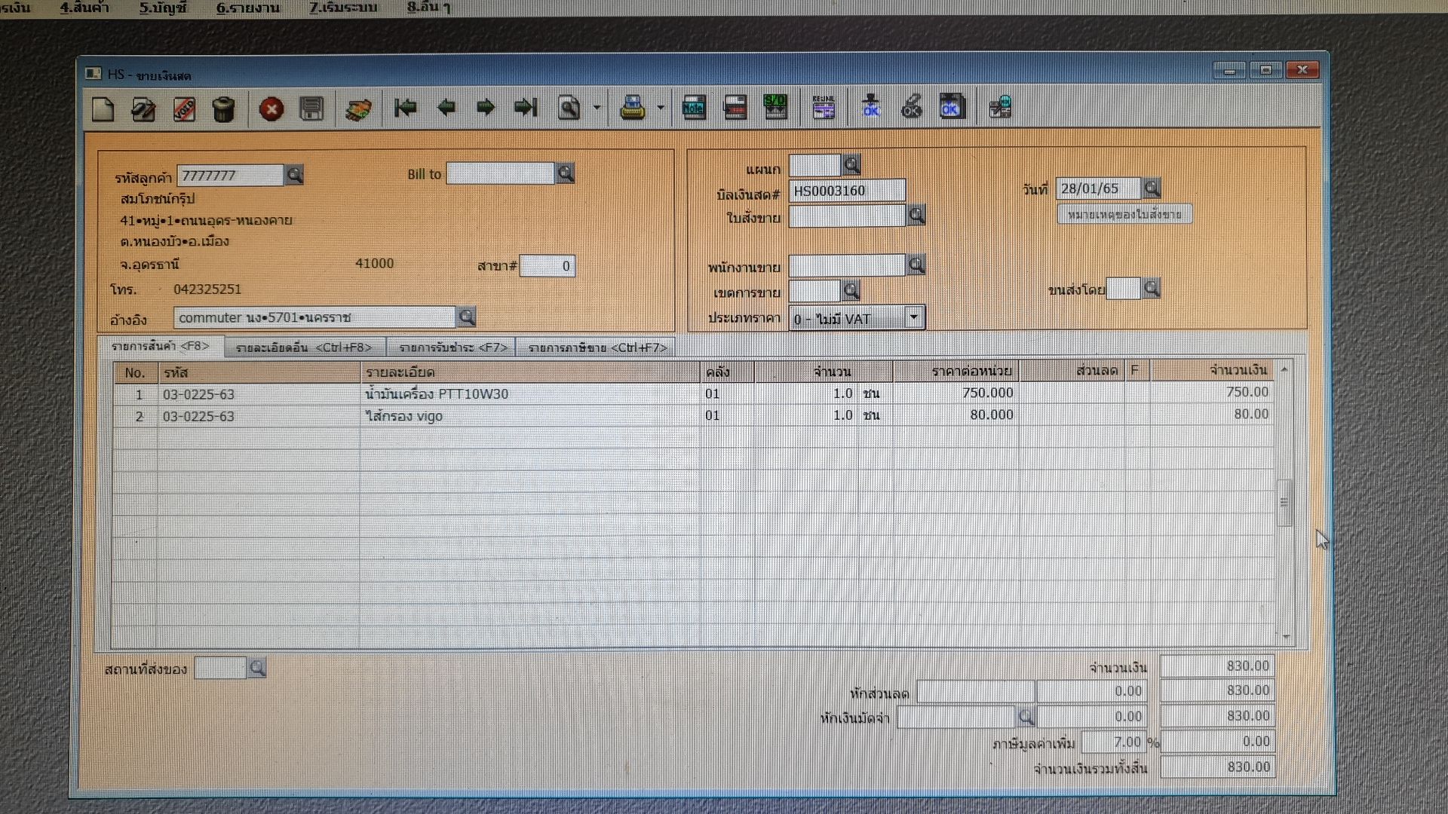Viewport: 1448px width, 814px height.
Task: Click the items grid scrollbar down arrow
Action: click(1285, 637)
